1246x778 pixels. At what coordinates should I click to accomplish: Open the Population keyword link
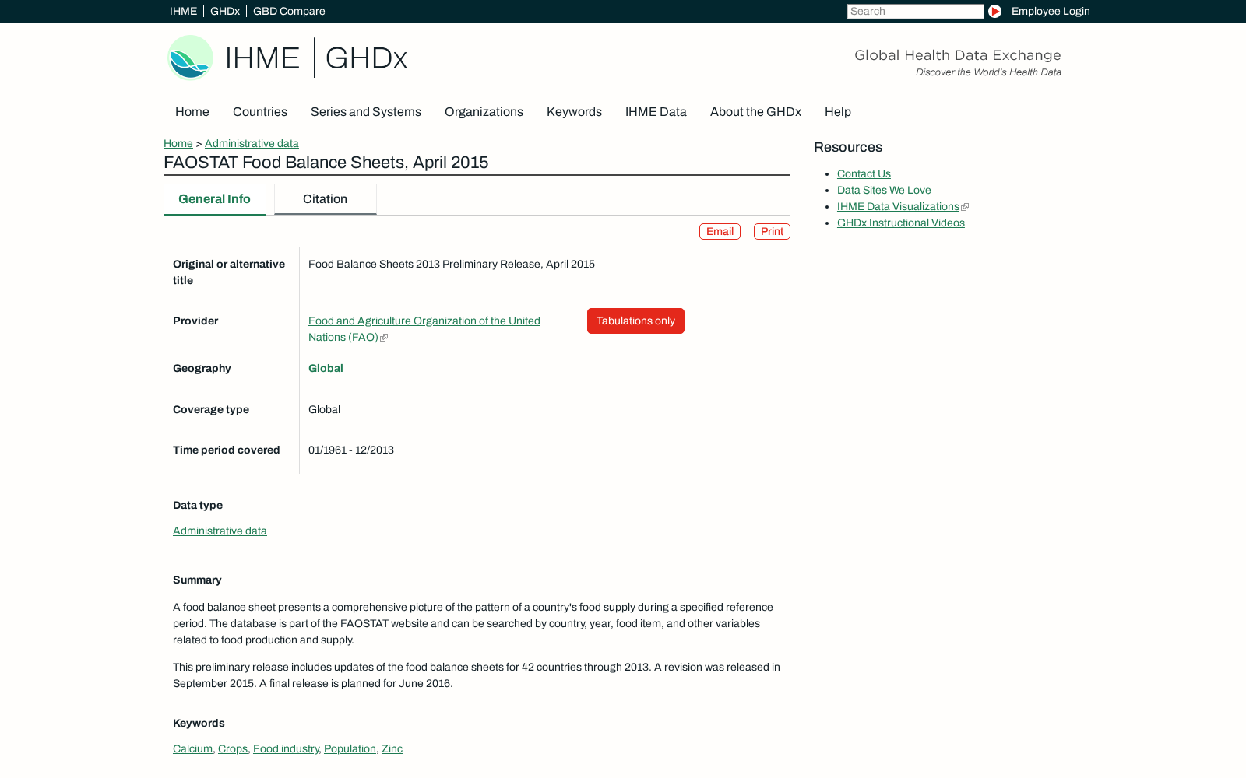(x=350, y=749)
